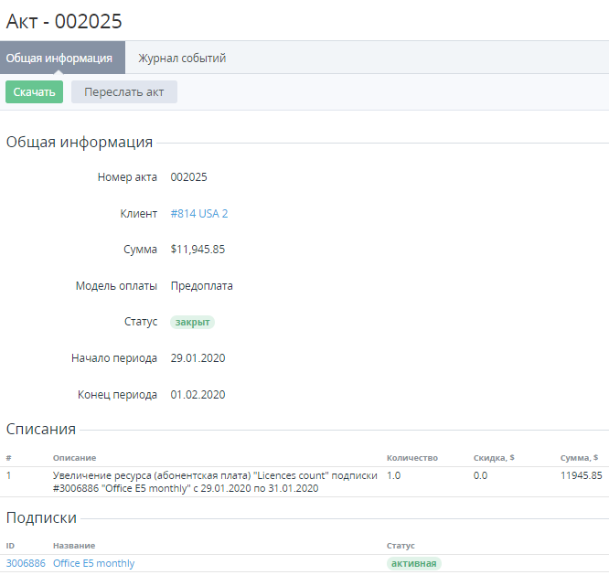Click the Название column header in Подписки
This screenshot has height=575, width=609.
73,546
